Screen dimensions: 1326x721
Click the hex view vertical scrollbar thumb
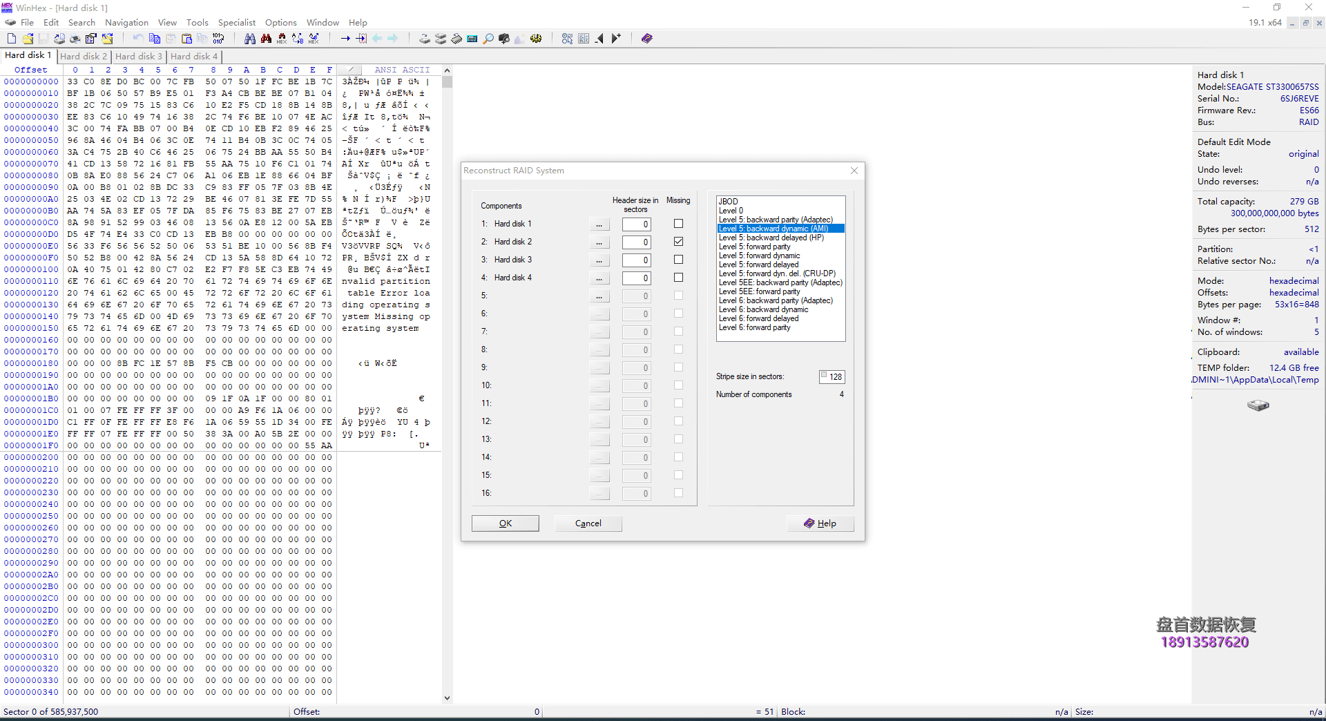447,82
